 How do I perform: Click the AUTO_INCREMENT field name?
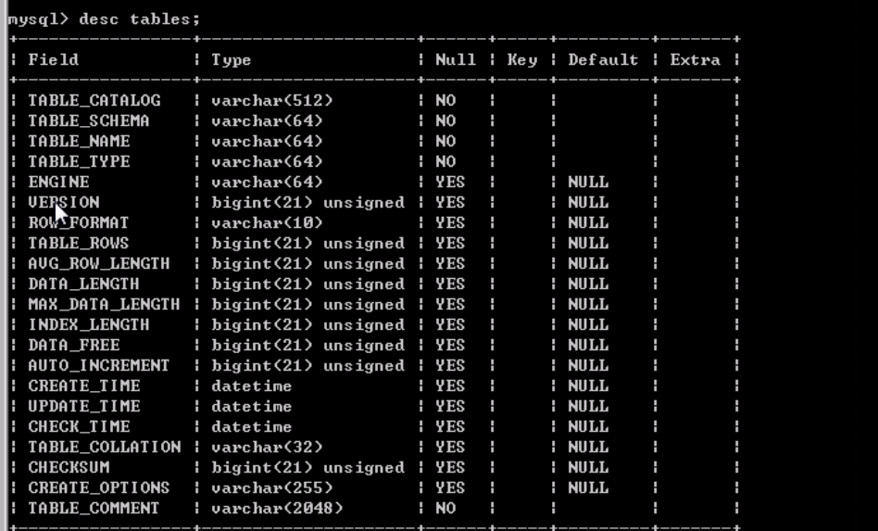point(99,365)
